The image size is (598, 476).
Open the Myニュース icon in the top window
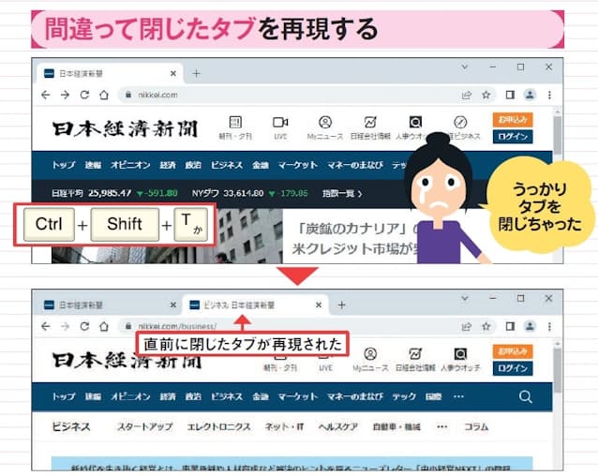(325, 128)
